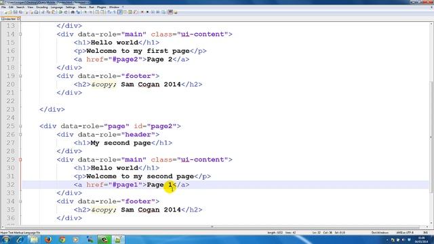This screenshot has width=434, height=244.
Task: Place cursor in "My second page" heading text
Action: [x=121, y=143]
